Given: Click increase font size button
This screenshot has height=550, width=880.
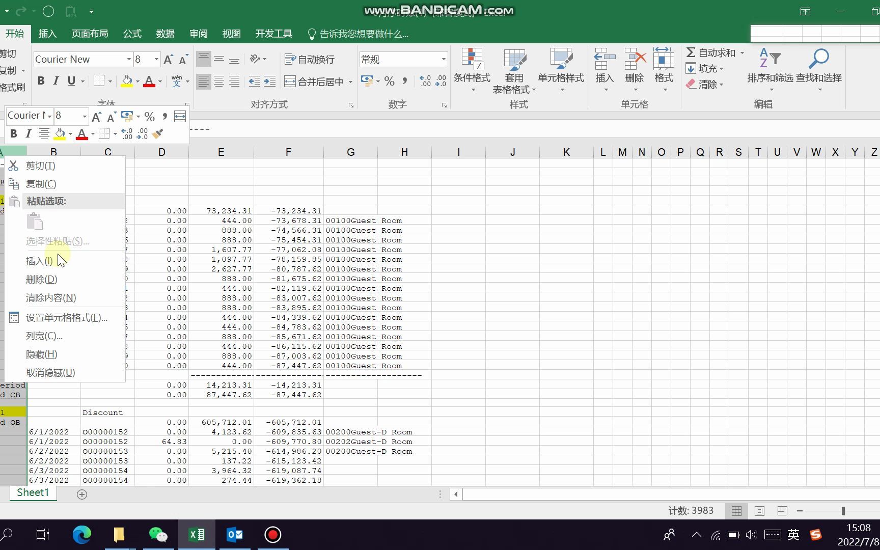Looking at the screenshot, I should (x=168, y=59).
